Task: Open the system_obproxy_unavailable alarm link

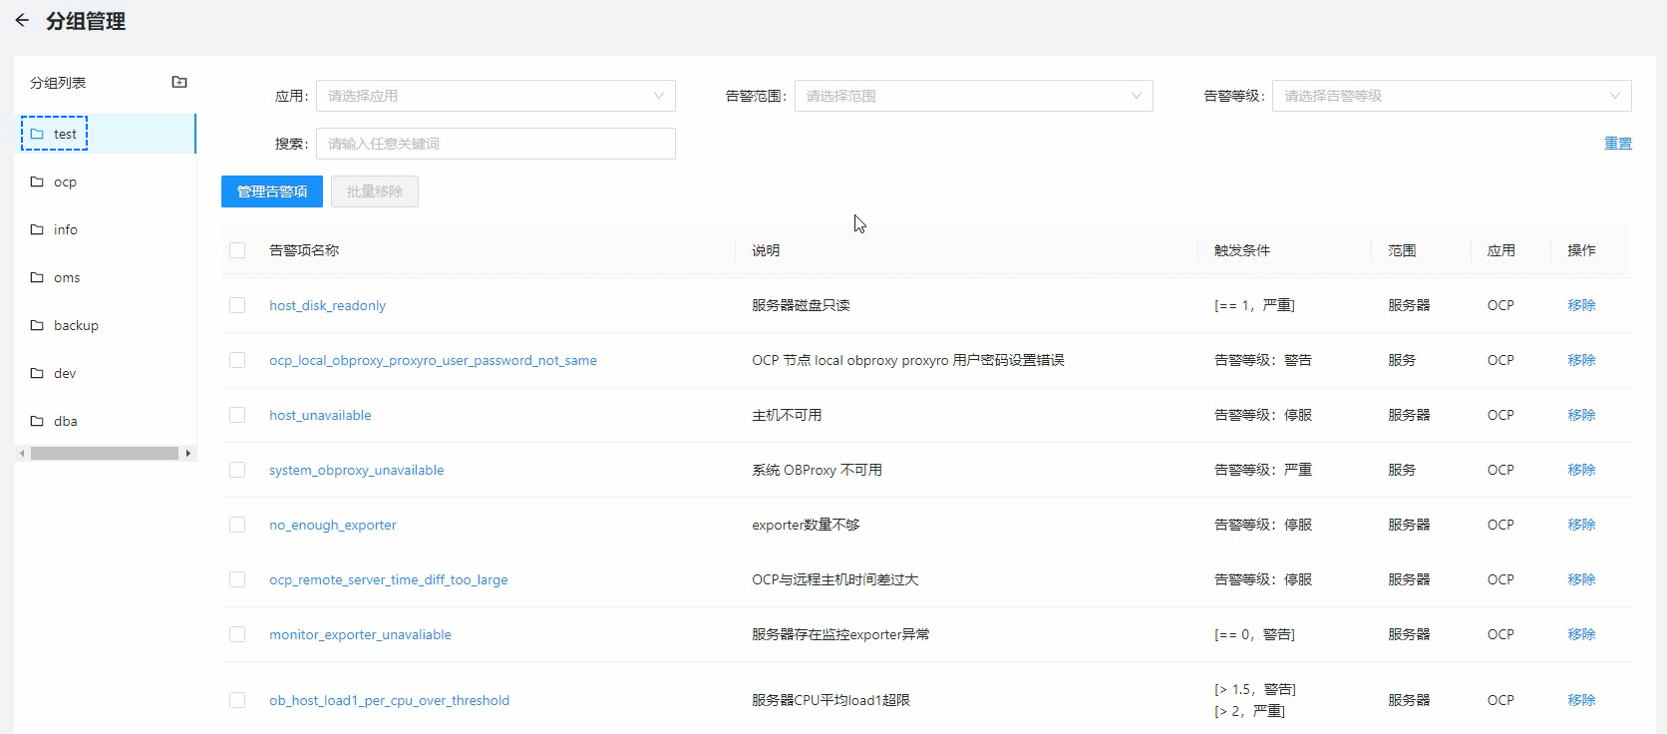Action: point(357,470)
